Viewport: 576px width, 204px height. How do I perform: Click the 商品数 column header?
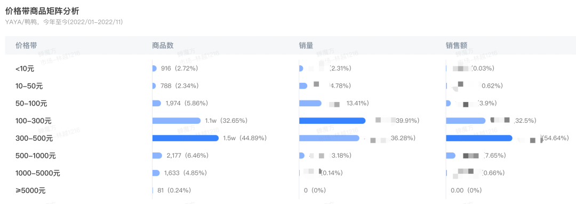point(163,45)
